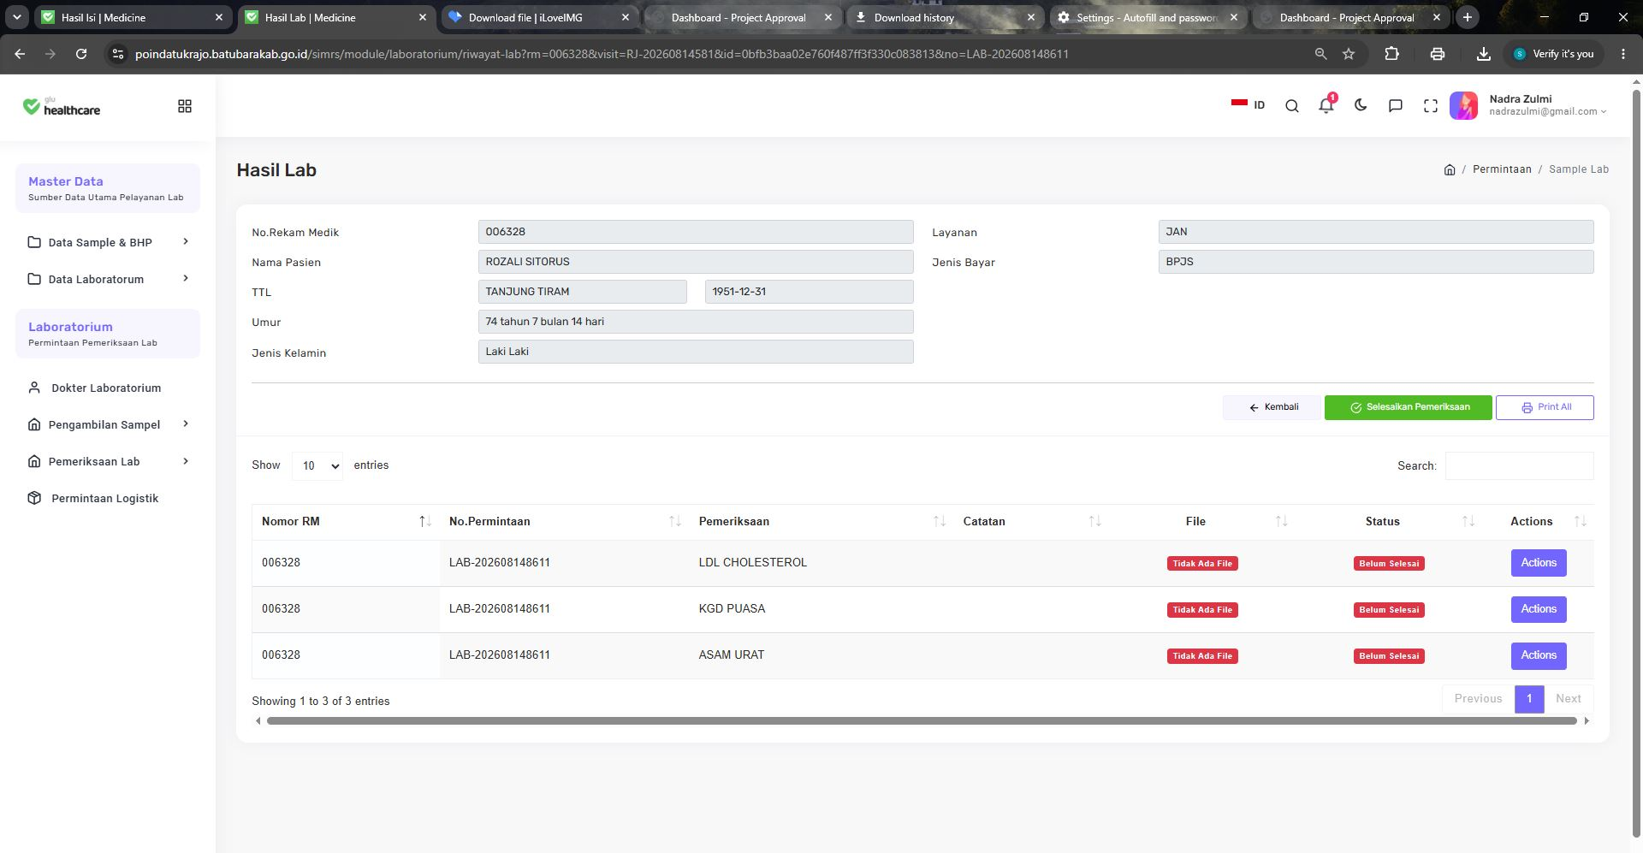Switch language using the ID flag
The image size is (1643, 853).
click(1248, 104)
